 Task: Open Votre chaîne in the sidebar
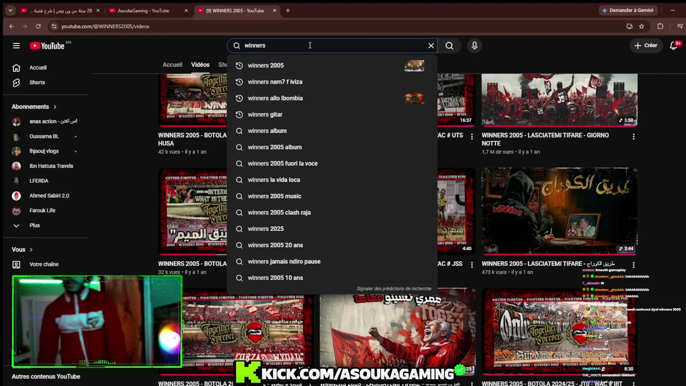(x=45, y=264)
